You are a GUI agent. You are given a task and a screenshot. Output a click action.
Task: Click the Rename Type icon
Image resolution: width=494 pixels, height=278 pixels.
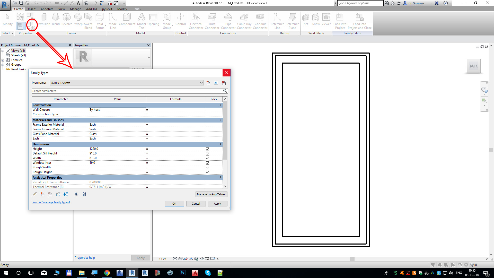(x=216, y=83)
